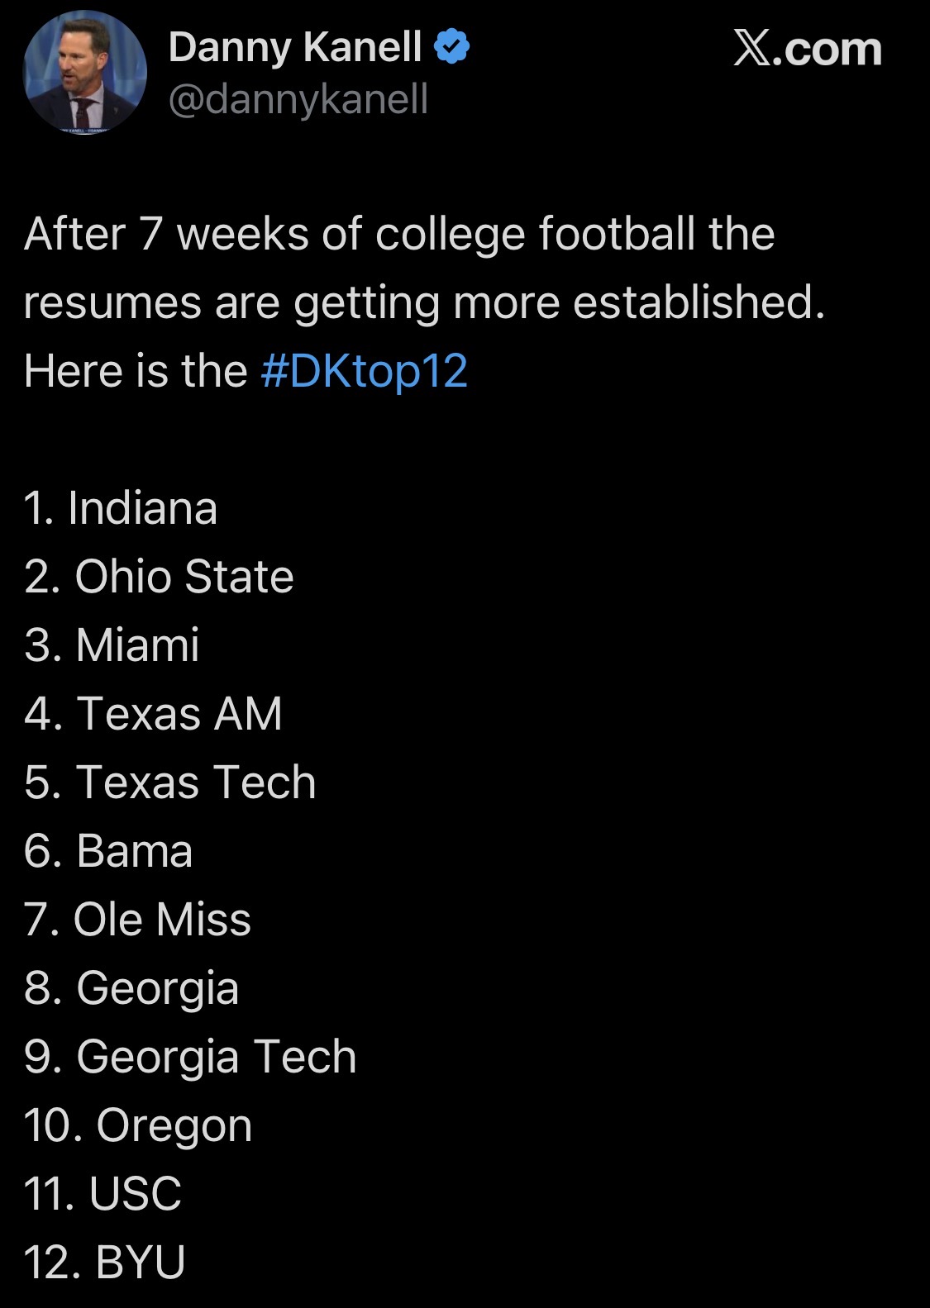Viewport: 930px width, 1308px height.
Task: Click the "8. Georgia" line
Action: point(131,987)
